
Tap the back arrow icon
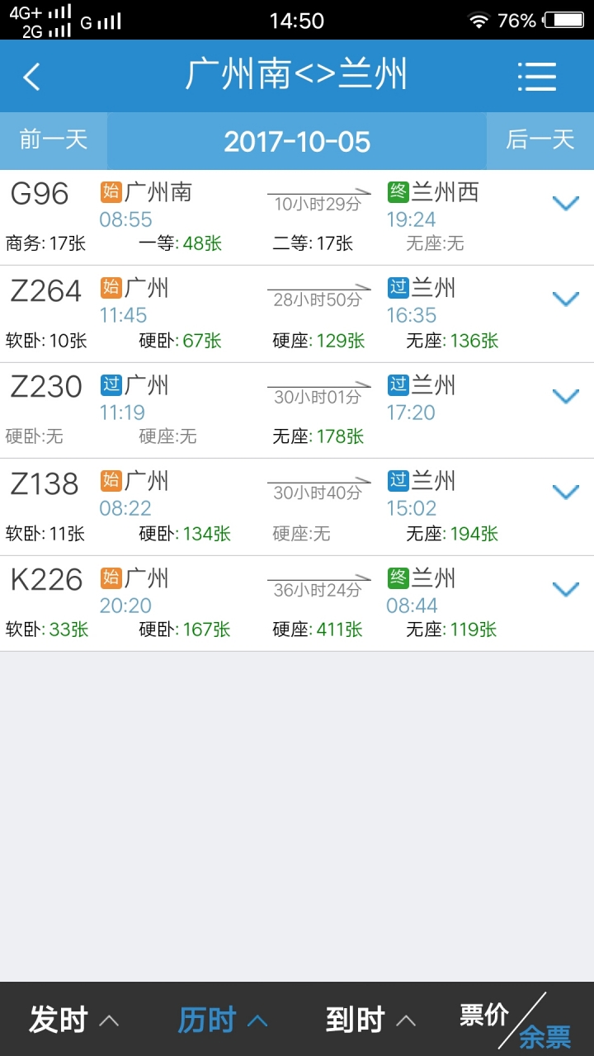(31, 77)
